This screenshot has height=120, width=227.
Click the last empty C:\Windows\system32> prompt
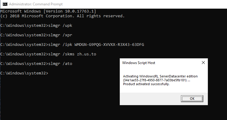24,73
